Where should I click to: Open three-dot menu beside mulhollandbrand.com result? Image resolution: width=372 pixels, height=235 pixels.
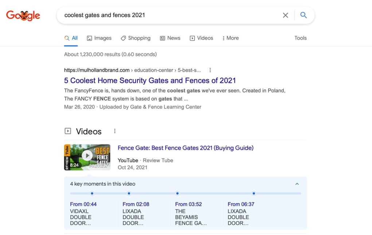click(x=210, y=70)
